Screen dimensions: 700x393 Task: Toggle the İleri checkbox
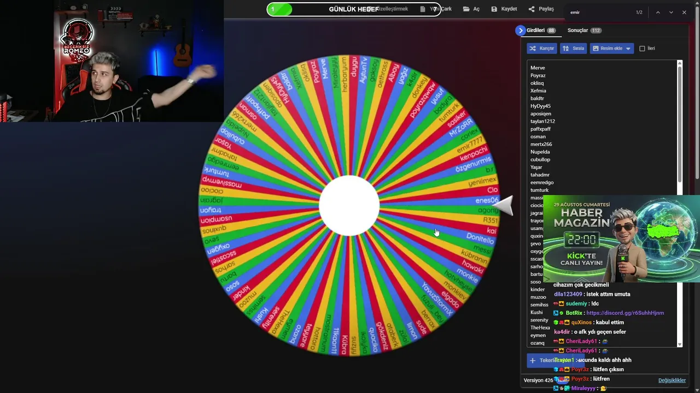click(643, 49)
